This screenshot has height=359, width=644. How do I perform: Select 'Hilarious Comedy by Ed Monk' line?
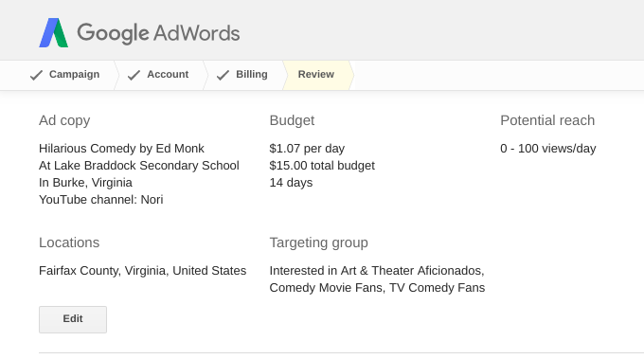tap(121, 149)
